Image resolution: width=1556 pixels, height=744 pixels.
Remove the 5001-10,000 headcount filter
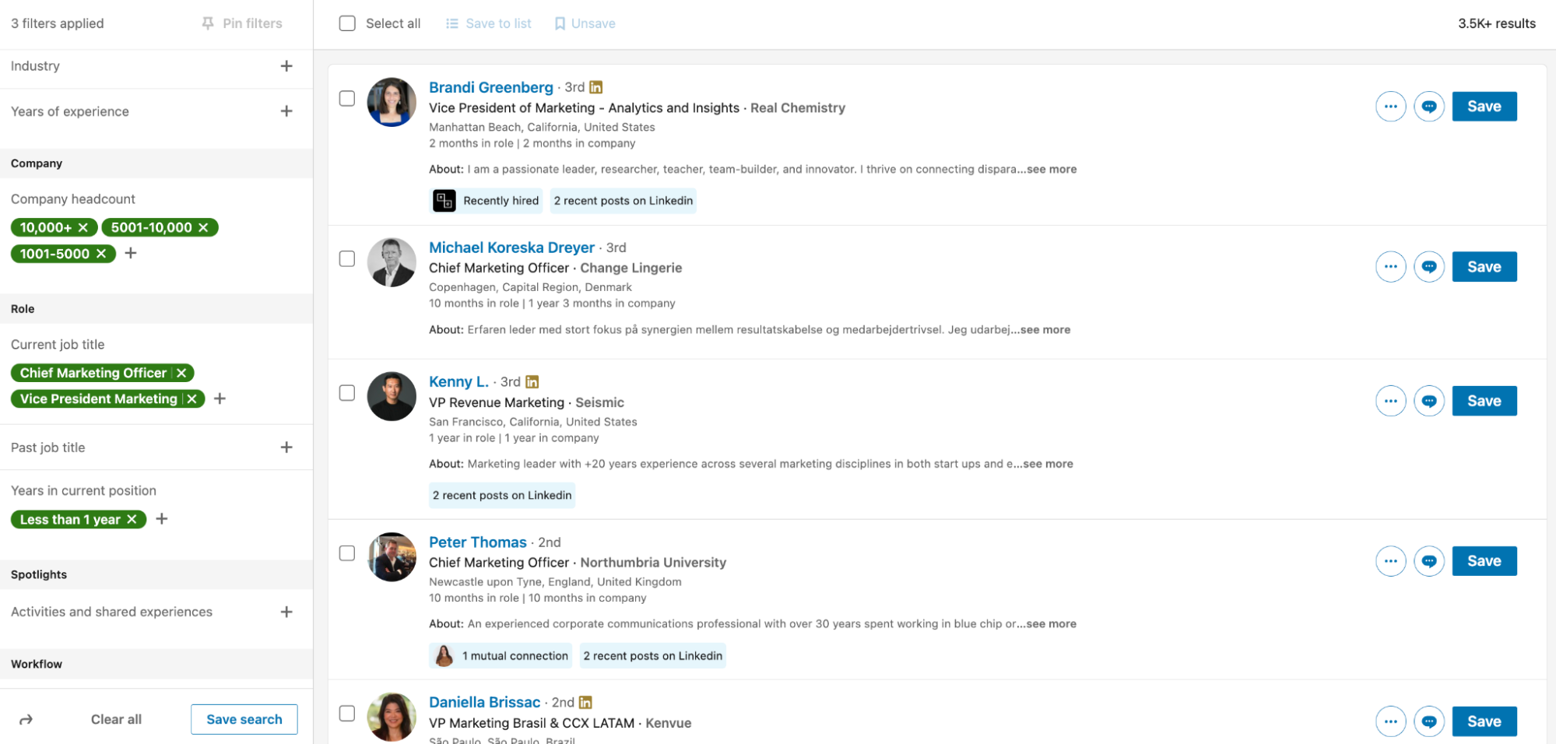[203, 228]
